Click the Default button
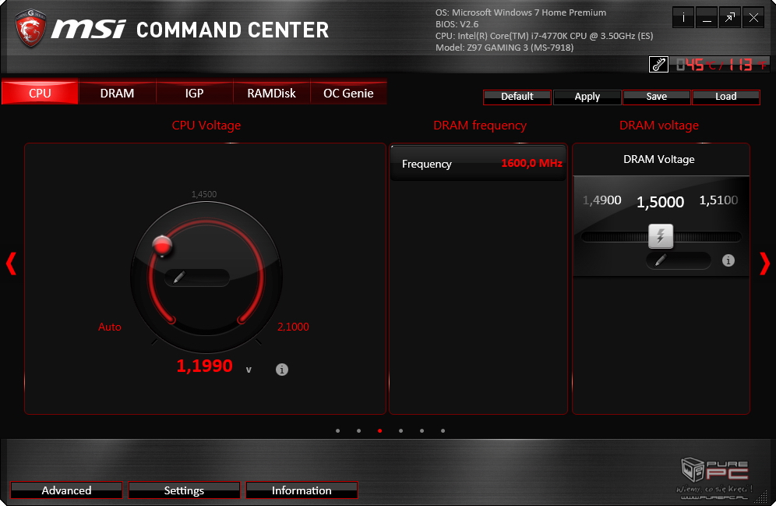Screen dimensions: 776x506 [517, 97]
